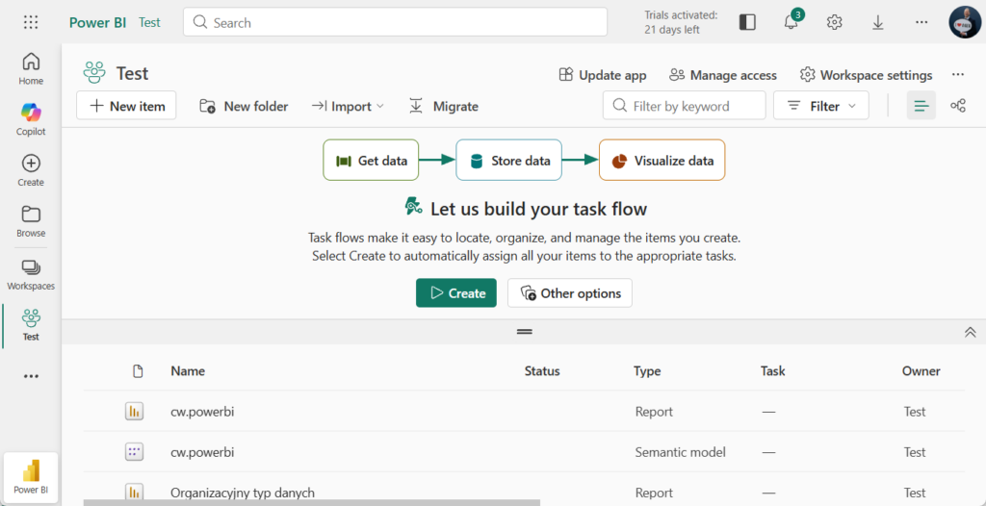Switch to list view
This screenshot has height=506, width=986.
(921, 106)
